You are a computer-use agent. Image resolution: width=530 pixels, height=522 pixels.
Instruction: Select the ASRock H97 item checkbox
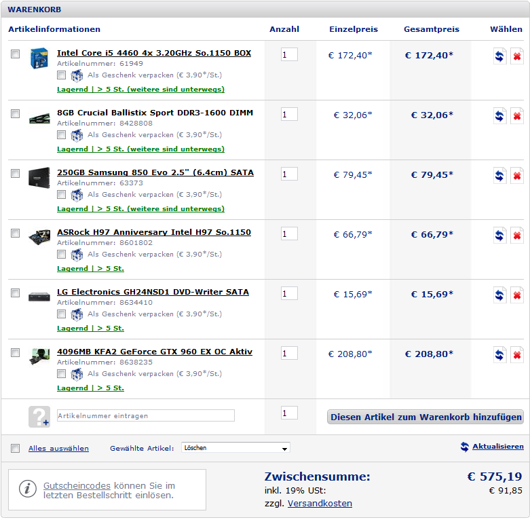(x=15, y=233)
